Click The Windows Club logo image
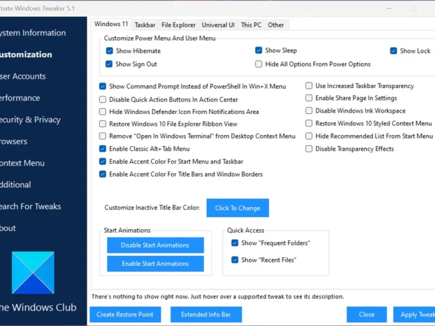 pyautogui.click(x=33, y=273)
